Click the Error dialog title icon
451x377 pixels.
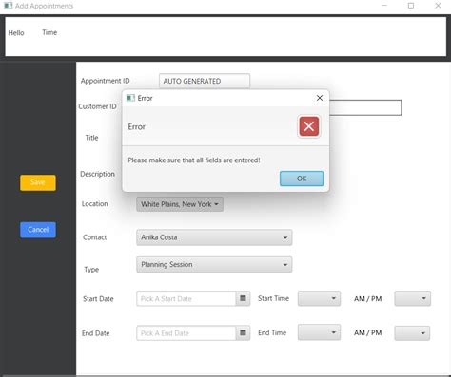[130, 98]
